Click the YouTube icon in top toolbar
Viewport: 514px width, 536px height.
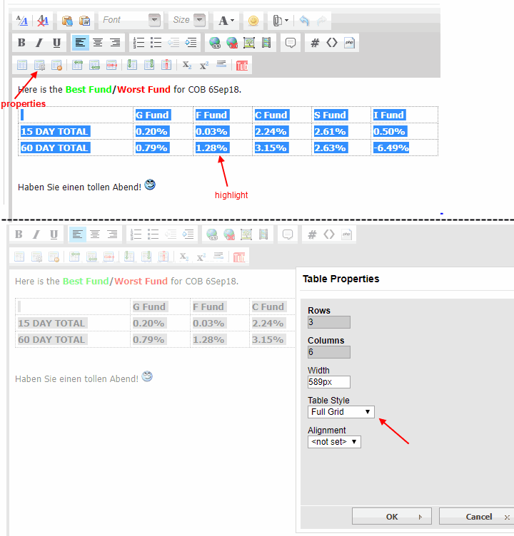243,66
